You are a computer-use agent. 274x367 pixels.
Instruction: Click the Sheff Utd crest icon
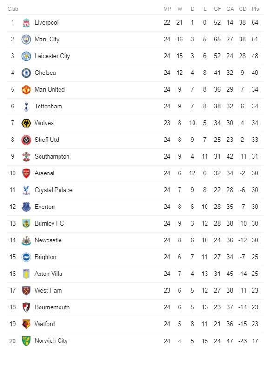click(x=26, y=140)
